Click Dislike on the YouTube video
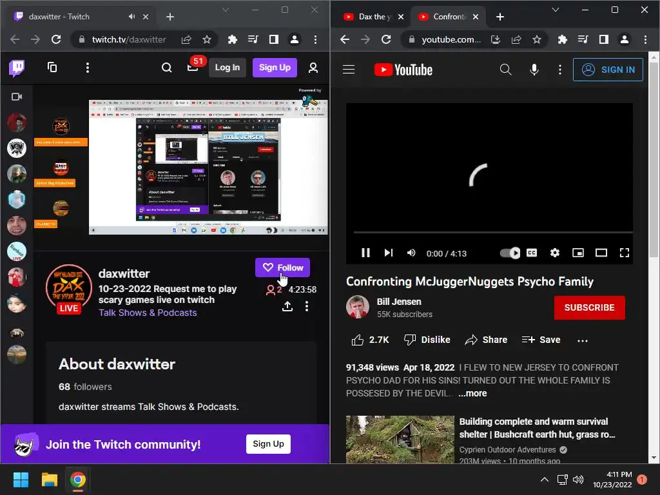 [x=427, y=340]
